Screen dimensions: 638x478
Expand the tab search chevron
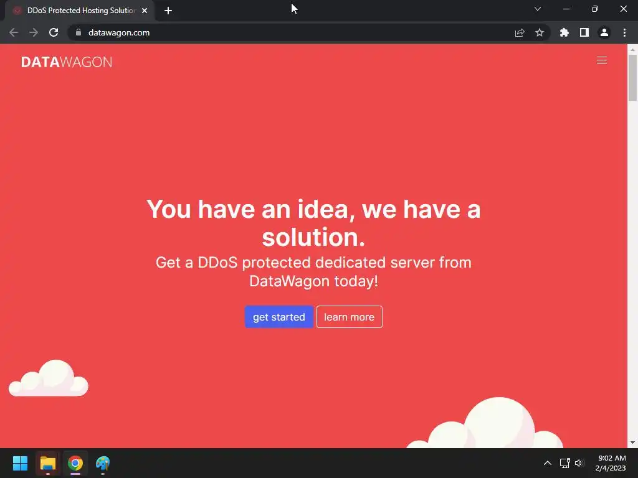(x=538, y=9)
